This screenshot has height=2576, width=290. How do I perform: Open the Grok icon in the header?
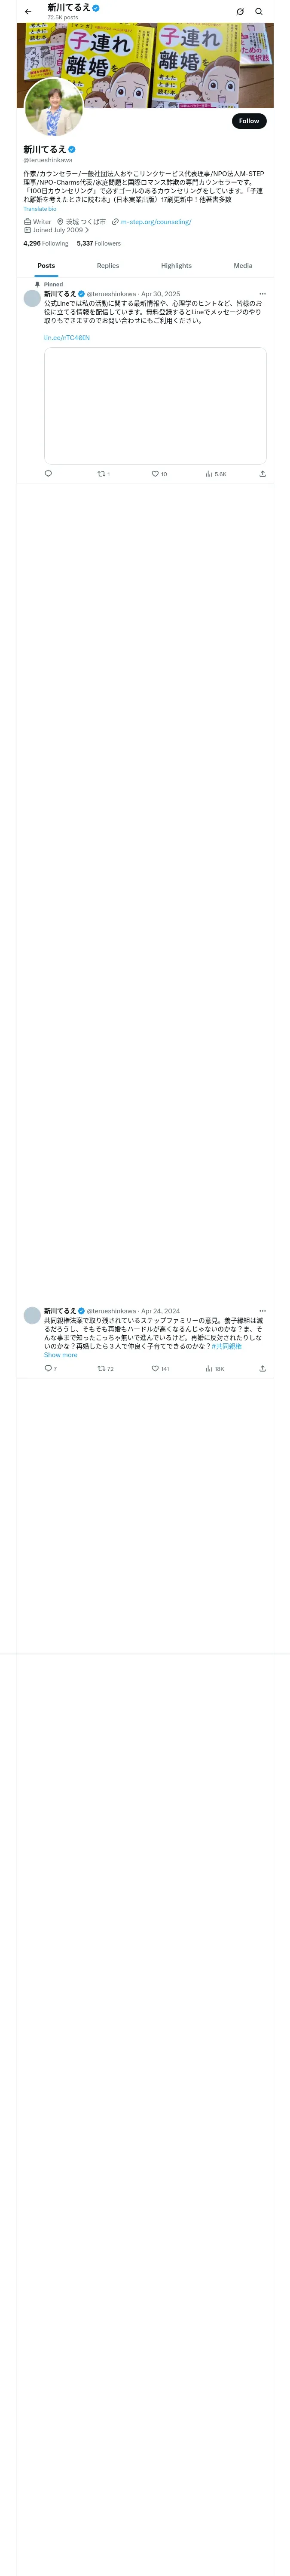[240, 12]
